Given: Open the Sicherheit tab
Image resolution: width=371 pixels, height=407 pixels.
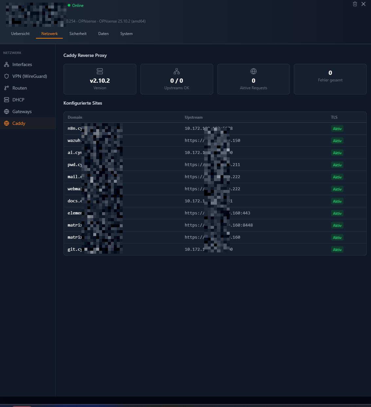Looking at the screenshot, I should point(78,34).
